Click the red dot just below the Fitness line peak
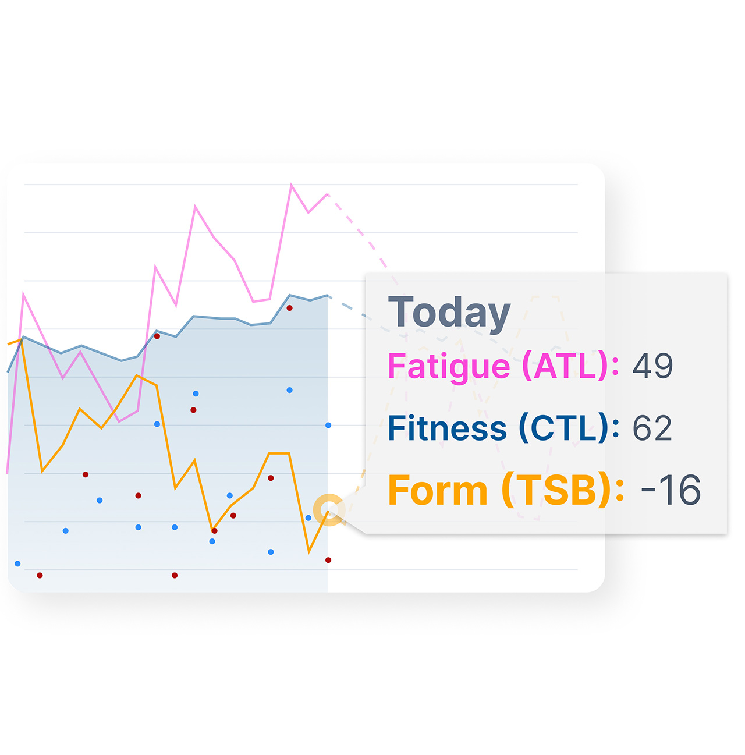The image size is (745, 755). pyautogui.click(x=289, y=308)
